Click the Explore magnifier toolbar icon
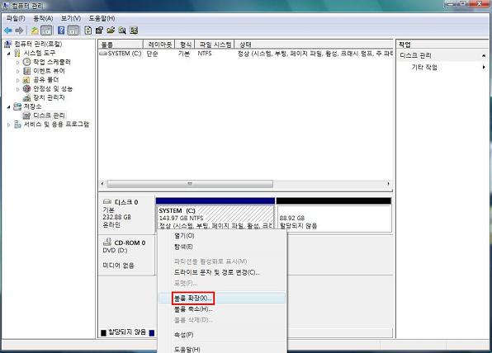This screenshot has width=492, height=353. point(122,31)
